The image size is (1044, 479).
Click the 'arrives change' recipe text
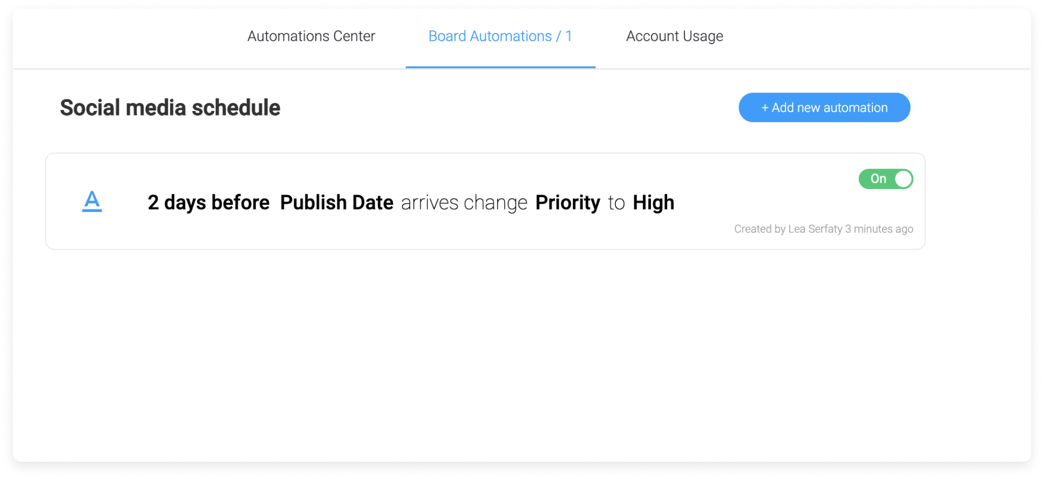pyautogui.click(x=464, y=203)
